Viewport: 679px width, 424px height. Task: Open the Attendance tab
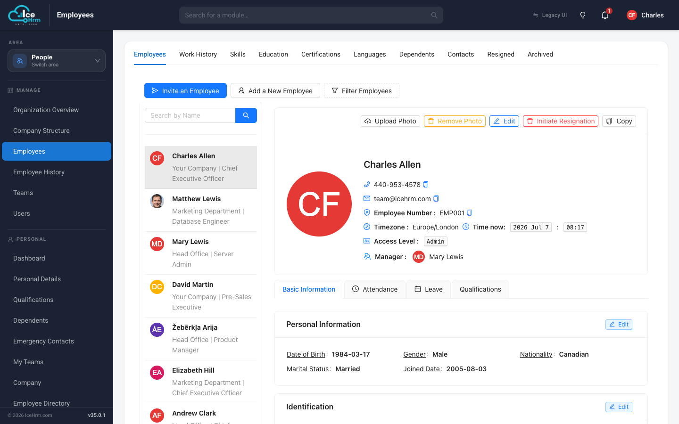375,289
